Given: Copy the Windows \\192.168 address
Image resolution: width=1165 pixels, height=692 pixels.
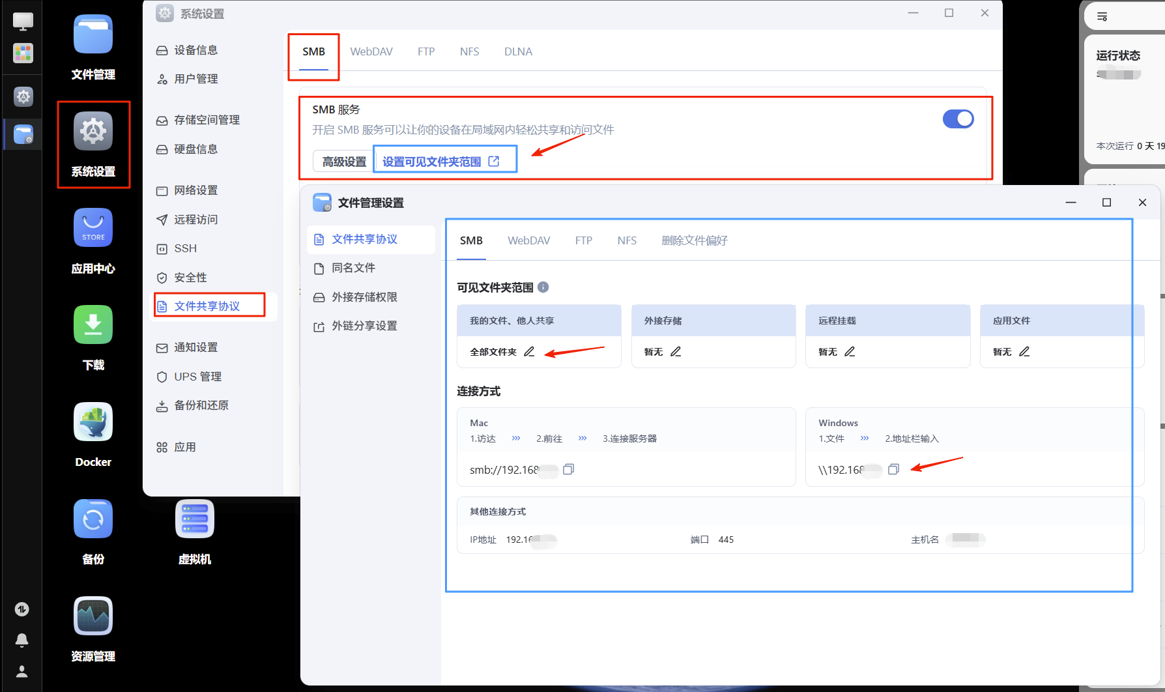Looking at the screenshot, I should pos(893,469).
